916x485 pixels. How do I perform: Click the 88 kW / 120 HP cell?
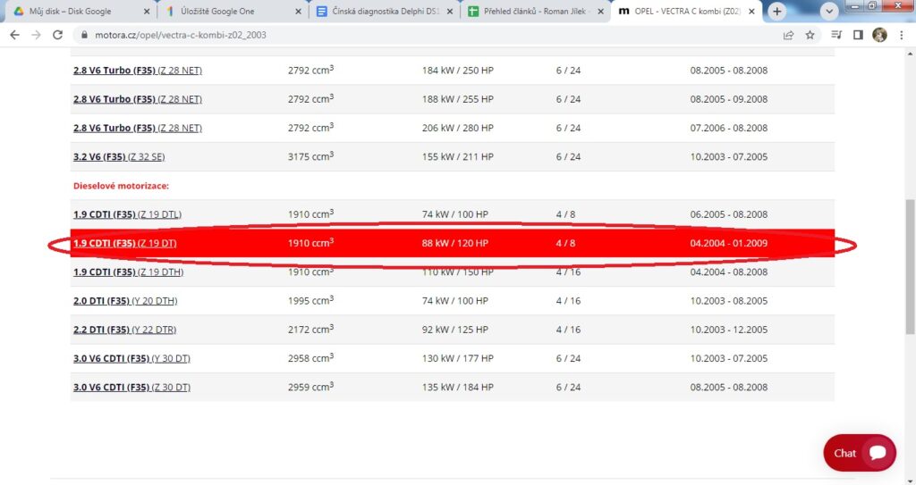pos(455,243)
